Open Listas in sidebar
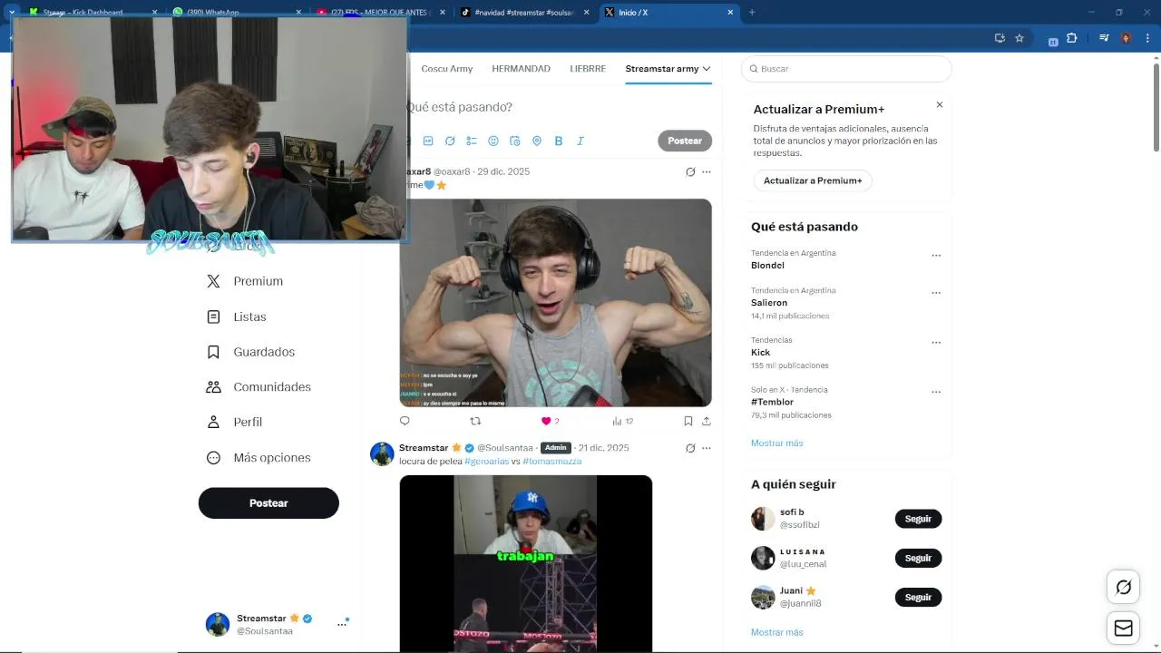The image size is (1161, 653). [x=237, y=317]
